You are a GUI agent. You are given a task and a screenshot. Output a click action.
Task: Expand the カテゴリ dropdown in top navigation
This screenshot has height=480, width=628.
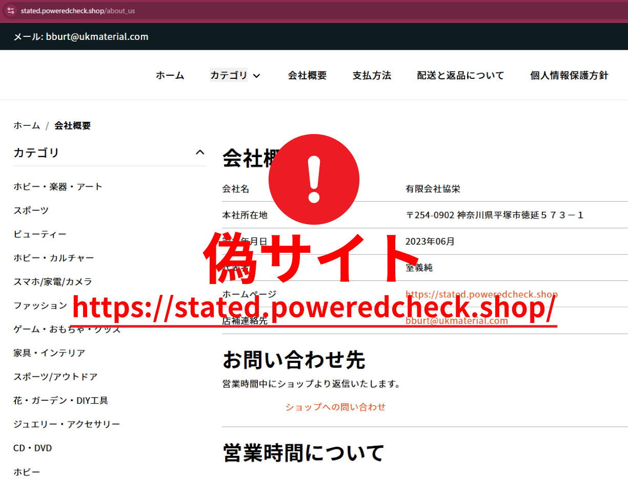(235, 76)
